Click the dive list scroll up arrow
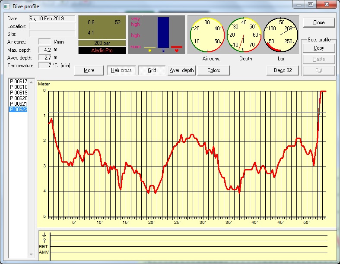This screenshot has width=340, height=264. (31, 82)
